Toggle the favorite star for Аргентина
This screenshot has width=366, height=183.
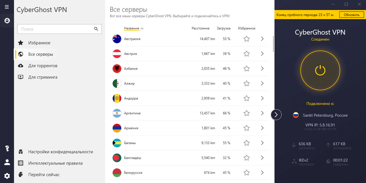(x=246, y=113)
